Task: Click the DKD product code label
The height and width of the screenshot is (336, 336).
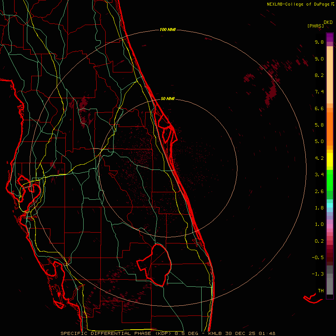Action: 328,22
